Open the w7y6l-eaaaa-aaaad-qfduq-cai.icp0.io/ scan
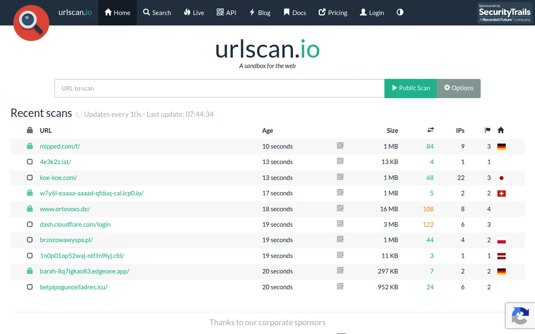The height and width of the screenshot is (334, 535). (92, 193)
